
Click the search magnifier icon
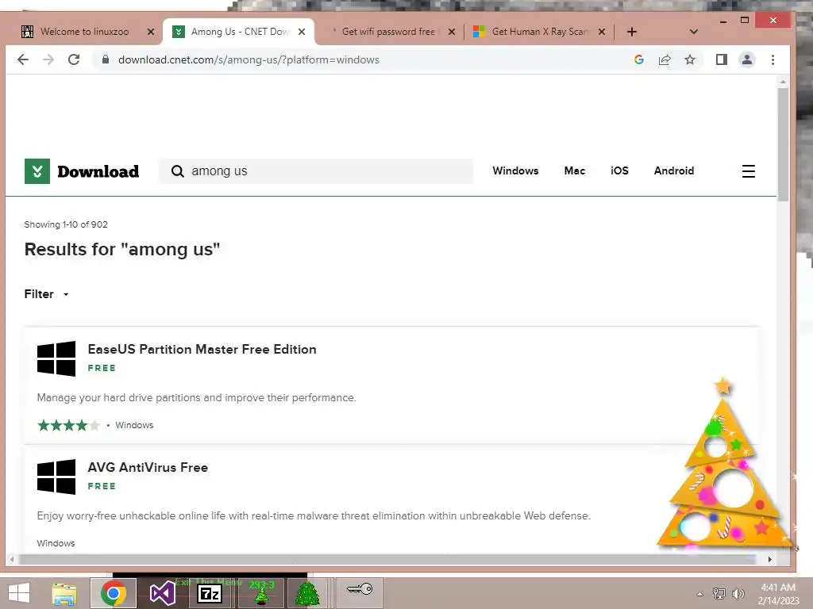[x=177, y=171]
